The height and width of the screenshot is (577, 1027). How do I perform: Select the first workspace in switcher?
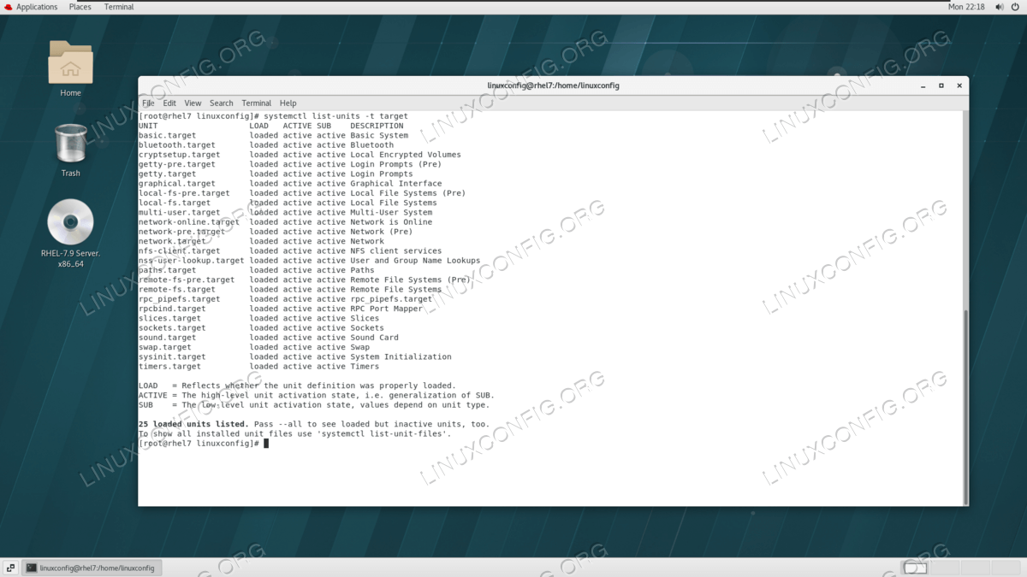click(916, 568)
